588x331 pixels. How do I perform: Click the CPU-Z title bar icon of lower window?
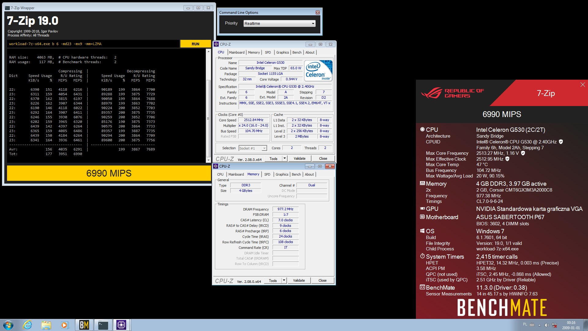(216, 166)
